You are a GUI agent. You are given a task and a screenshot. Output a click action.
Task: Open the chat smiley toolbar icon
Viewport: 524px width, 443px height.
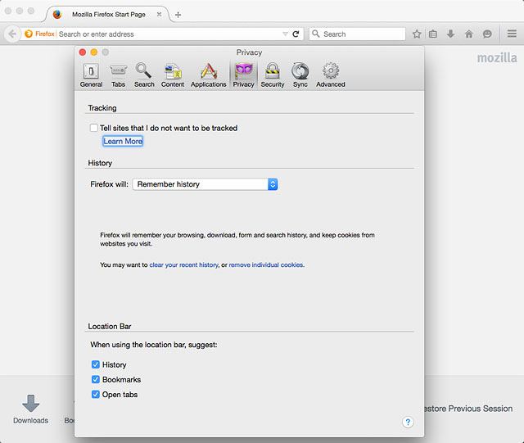click(x=487, y=34)
